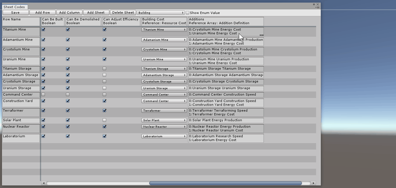Edit the Uranium Mine row name field
This screenshot has width=396, height=188.
[21, 61]
